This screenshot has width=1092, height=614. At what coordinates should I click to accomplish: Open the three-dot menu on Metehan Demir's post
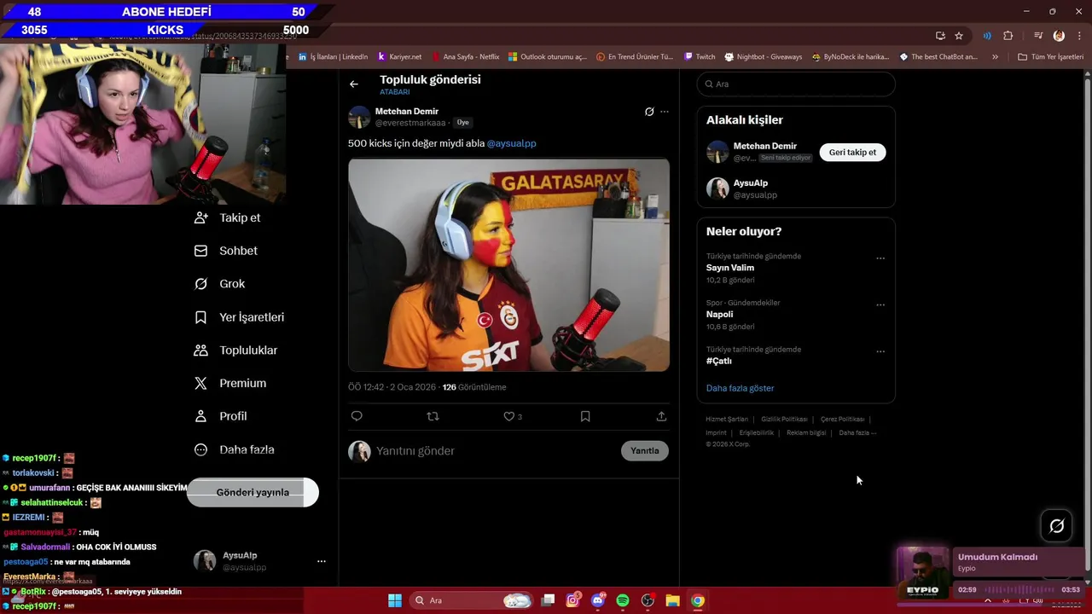click(665, 112)
